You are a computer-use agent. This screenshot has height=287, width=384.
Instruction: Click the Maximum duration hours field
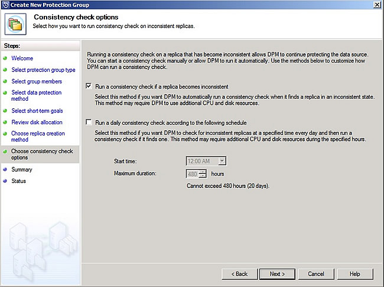tap(192, 174)
